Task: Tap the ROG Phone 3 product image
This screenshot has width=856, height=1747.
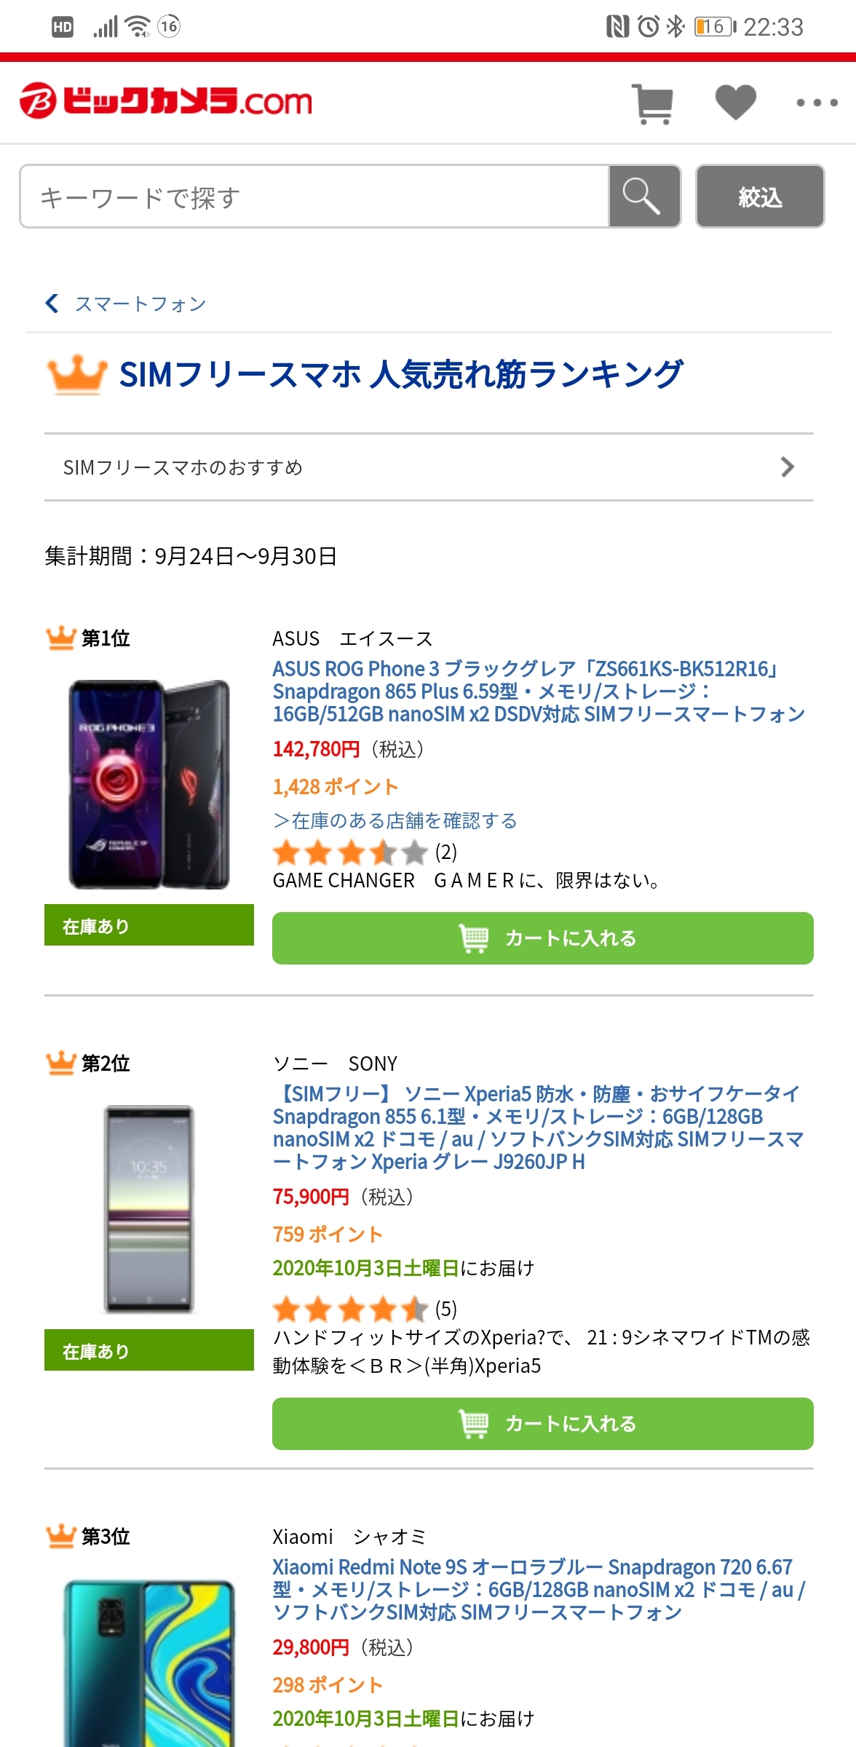Action: [149, 784]
